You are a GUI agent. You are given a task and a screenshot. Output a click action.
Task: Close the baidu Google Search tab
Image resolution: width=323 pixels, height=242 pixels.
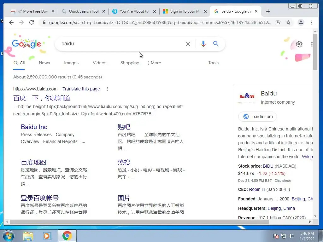coord(256,11)
